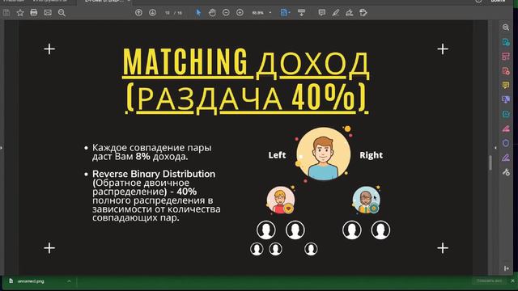Select the highlight pen tool
The image size is (518, 291).
click(x=336, y=13)
